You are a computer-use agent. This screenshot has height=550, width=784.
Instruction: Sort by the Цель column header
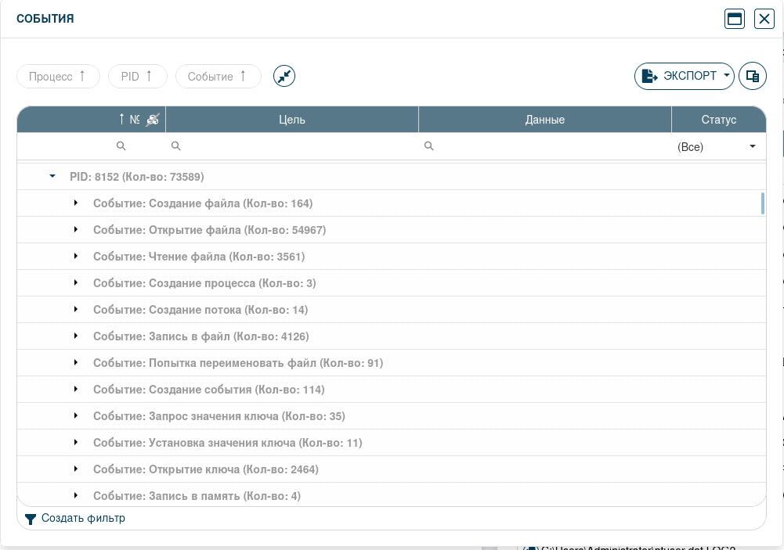coord(292,120)
